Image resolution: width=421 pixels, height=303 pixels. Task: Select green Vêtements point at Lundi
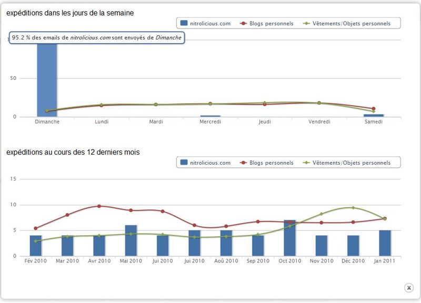102,104
